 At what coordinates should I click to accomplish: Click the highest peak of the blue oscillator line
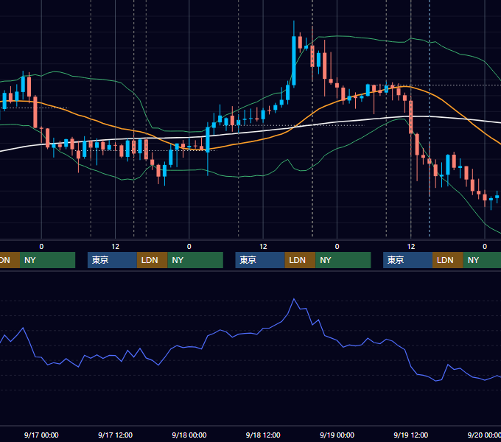[294, 299]
